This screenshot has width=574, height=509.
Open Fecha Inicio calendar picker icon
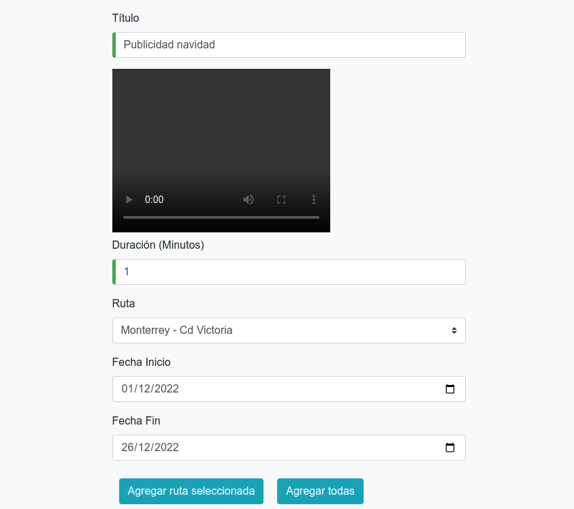450,389
